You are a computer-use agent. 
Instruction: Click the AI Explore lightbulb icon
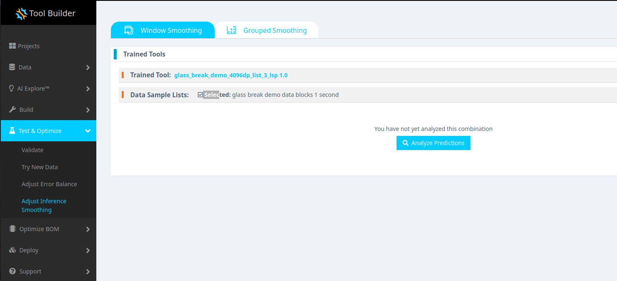tap(12, 89)
